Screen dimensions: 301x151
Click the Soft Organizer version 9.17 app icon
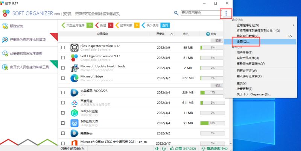point(74,58)
